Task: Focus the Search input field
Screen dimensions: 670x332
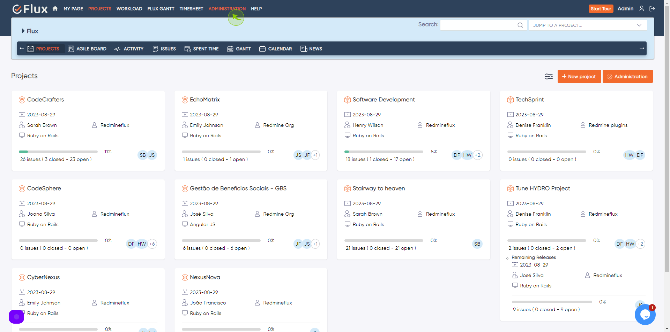Action: pyautogui.click(x=483, y=25)
